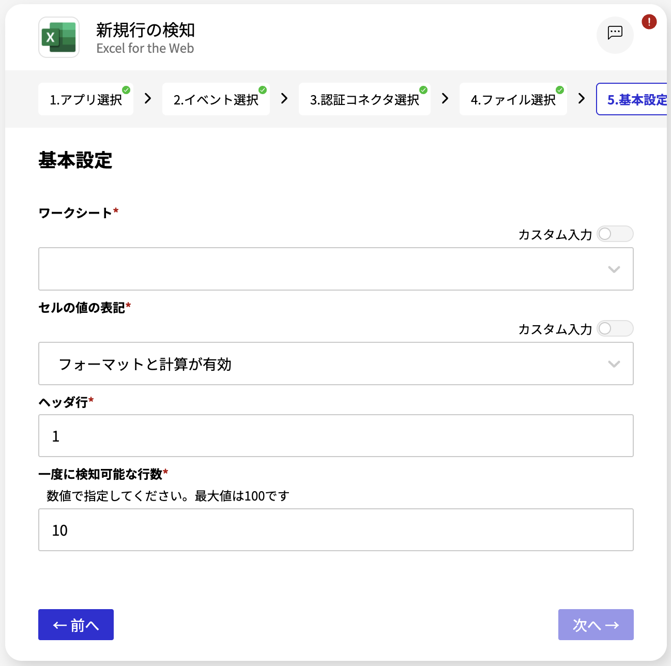Click the green checkmark on 1.アプリ選択

click(126, 90)
